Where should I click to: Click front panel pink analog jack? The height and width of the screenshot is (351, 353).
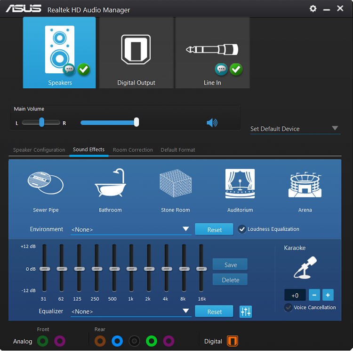60,341
